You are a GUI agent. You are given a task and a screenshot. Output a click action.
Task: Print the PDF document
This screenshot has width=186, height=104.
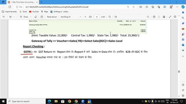click(x=154, y=17)
